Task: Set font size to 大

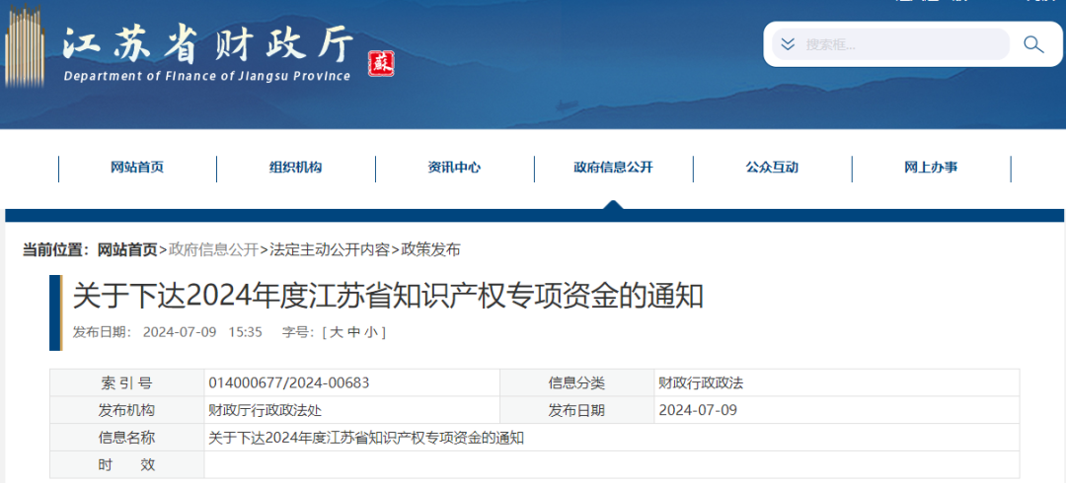Action: 336,333
